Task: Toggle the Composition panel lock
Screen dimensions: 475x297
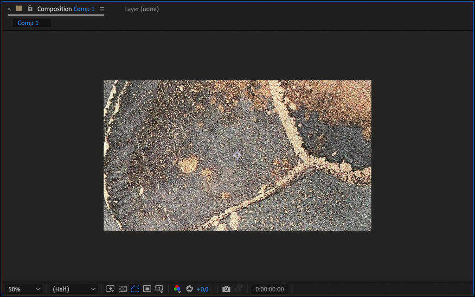Action: (31, 9)
